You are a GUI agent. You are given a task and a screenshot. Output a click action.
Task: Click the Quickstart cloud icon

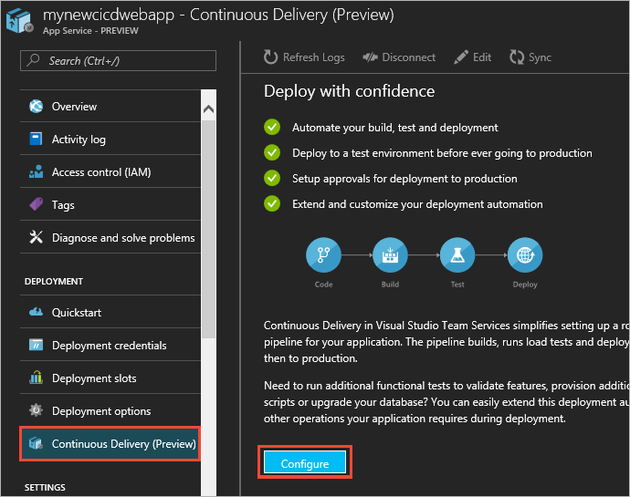tap(36, 312)
